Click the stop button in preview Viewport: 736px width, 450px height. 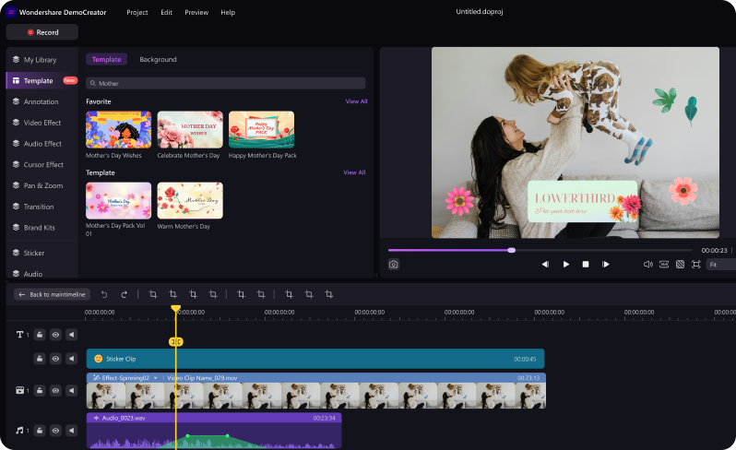pos(586,265)
